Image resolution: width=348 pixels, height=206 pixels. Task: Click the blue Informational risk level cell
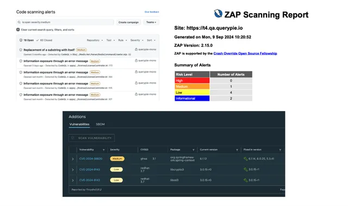[x=192, y=98]
